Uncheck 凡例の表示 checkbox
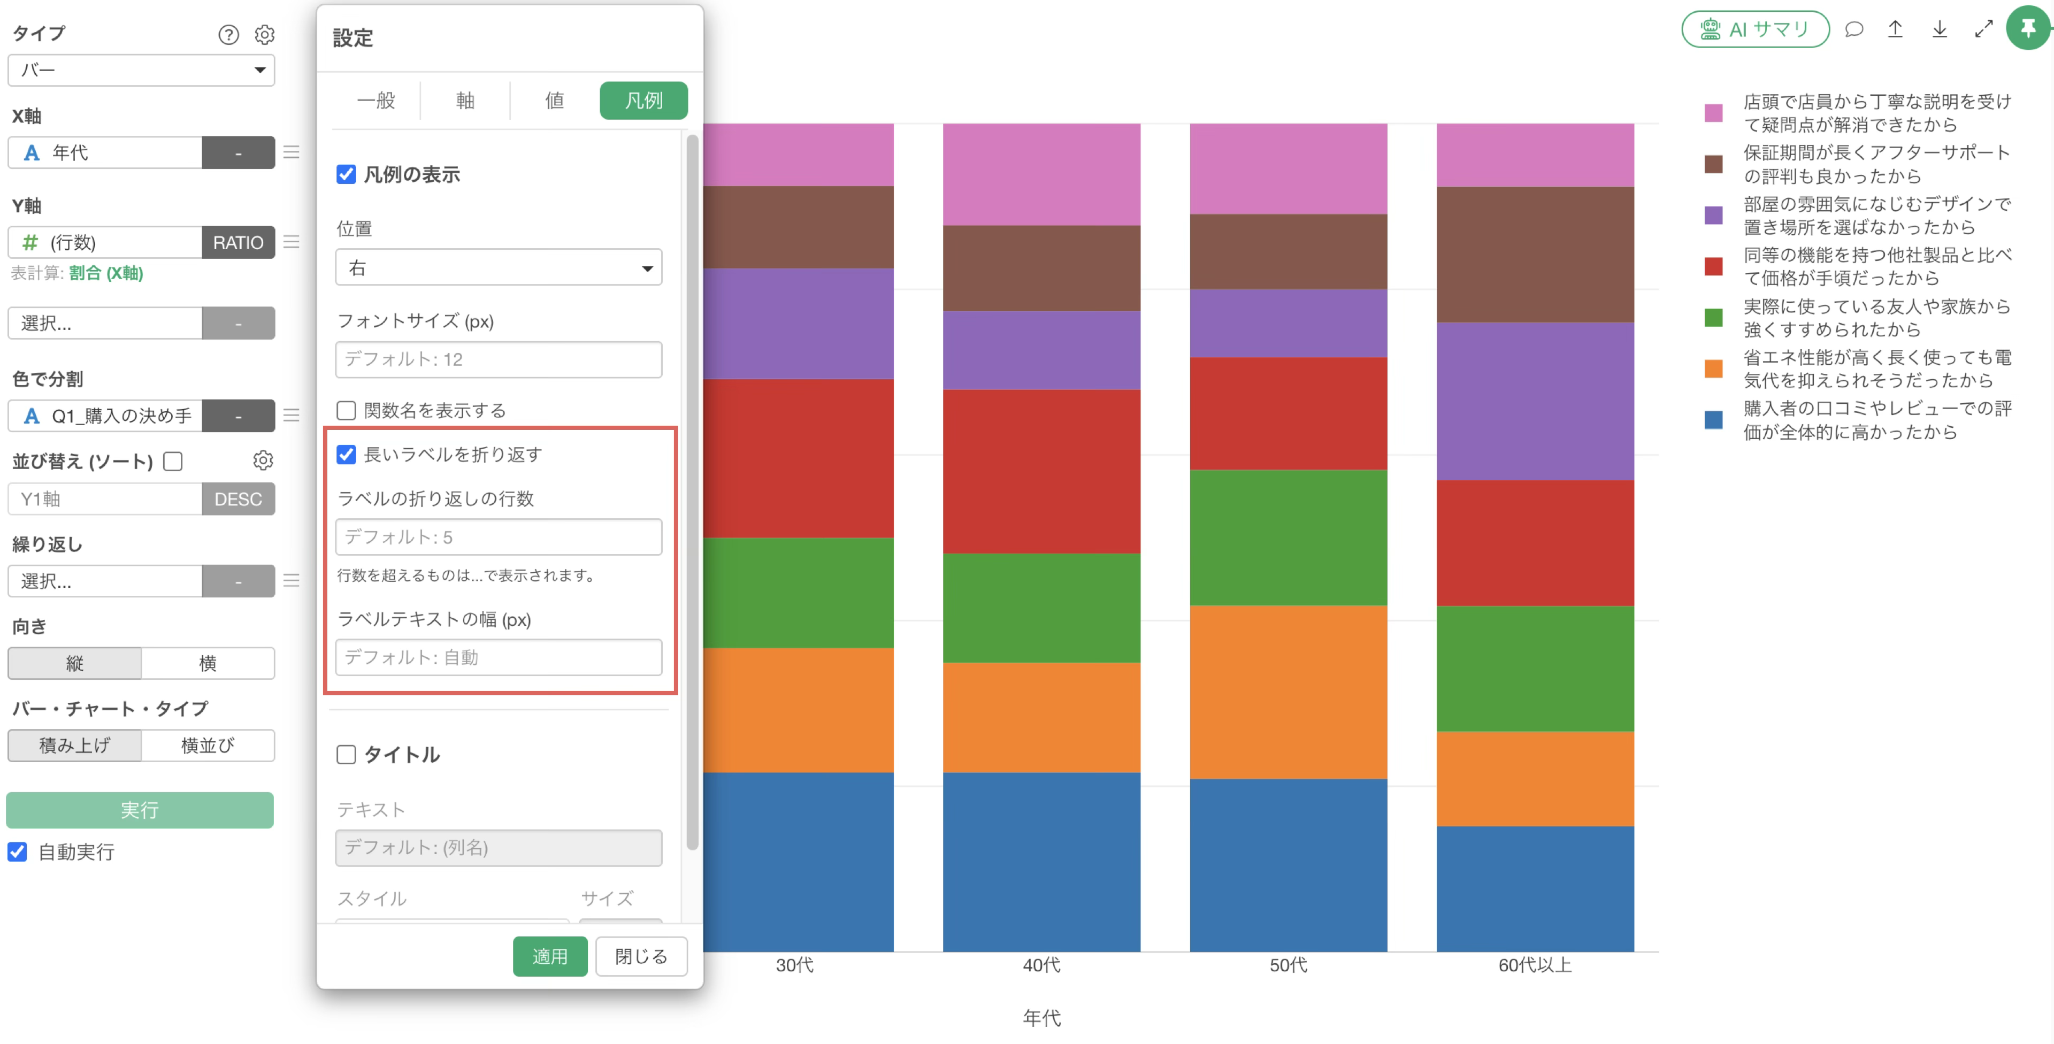 click(x=345, y=174)
